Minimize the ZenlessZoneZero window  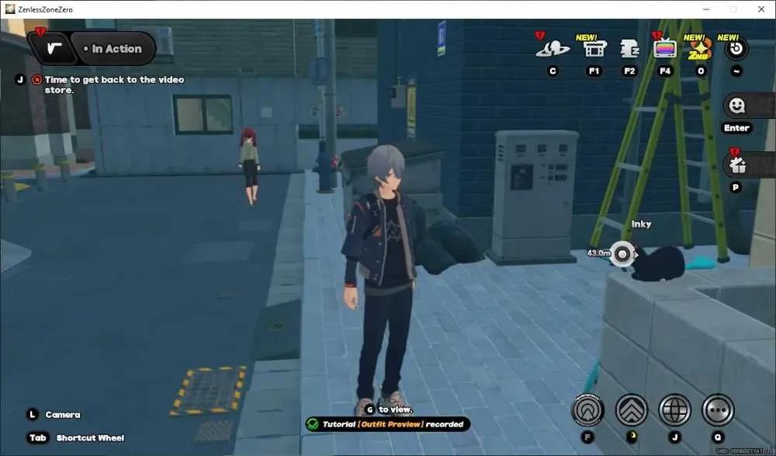(x=707, y=9)
